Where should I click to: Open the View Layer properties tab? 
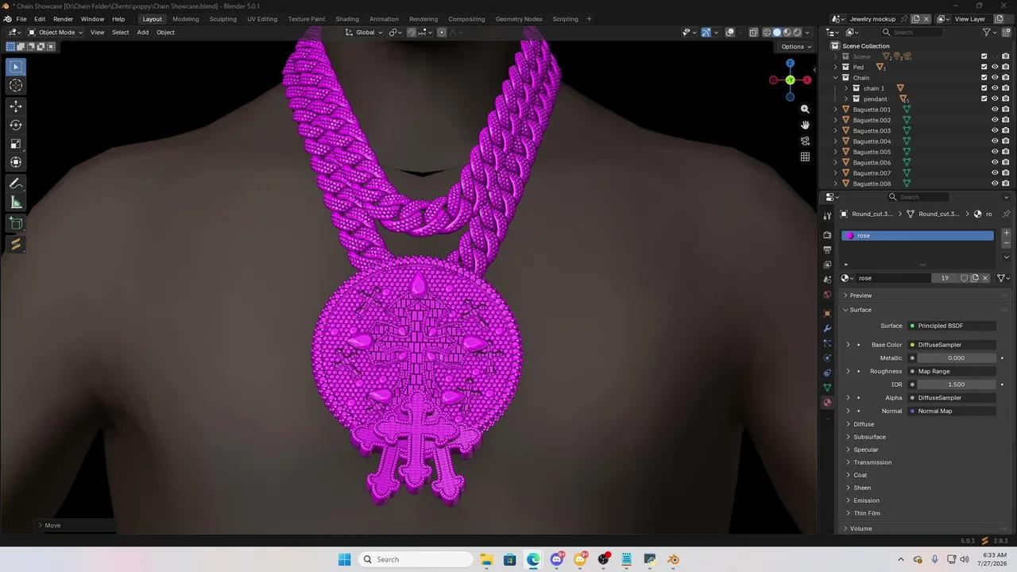[x=827, y=265]
